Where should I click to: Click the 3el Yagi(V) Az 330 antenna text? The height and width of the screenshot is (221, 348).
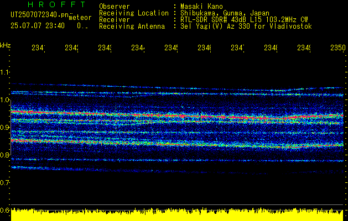click(246, 27)
